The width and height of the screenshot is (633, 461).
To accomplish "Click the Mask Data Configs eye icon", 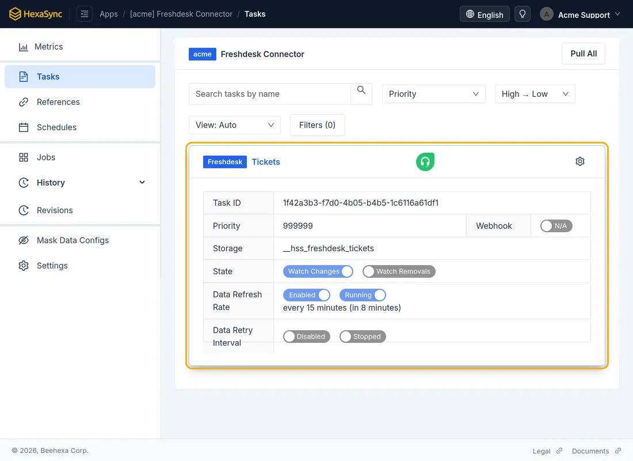I will 24,240.
